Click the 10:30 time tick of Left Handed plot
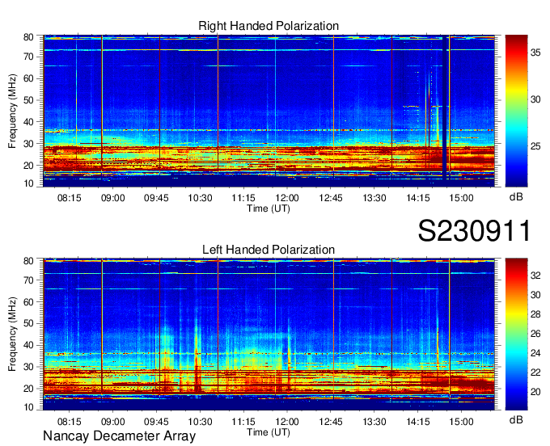The image size is (550, 446). coord(200,422)
